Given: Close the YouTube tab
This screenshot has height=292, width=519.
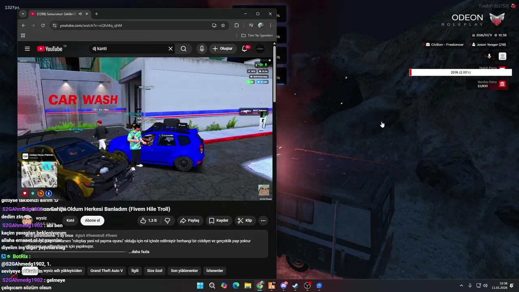Looking at the screenshot, I should [86, 14].
